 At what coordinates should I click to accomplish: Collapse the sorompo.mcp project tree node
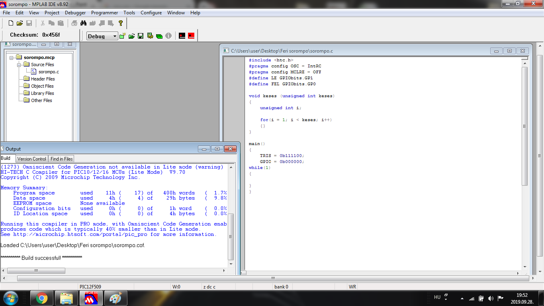pyautogui.click(x=12, y=58)
